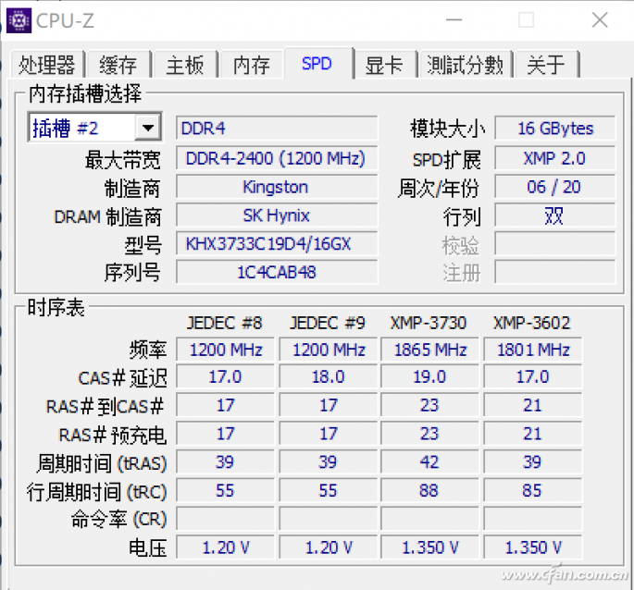Switch to the 处理器 tab
Viewport: 634px width, 590px height.
click(46, 65)
